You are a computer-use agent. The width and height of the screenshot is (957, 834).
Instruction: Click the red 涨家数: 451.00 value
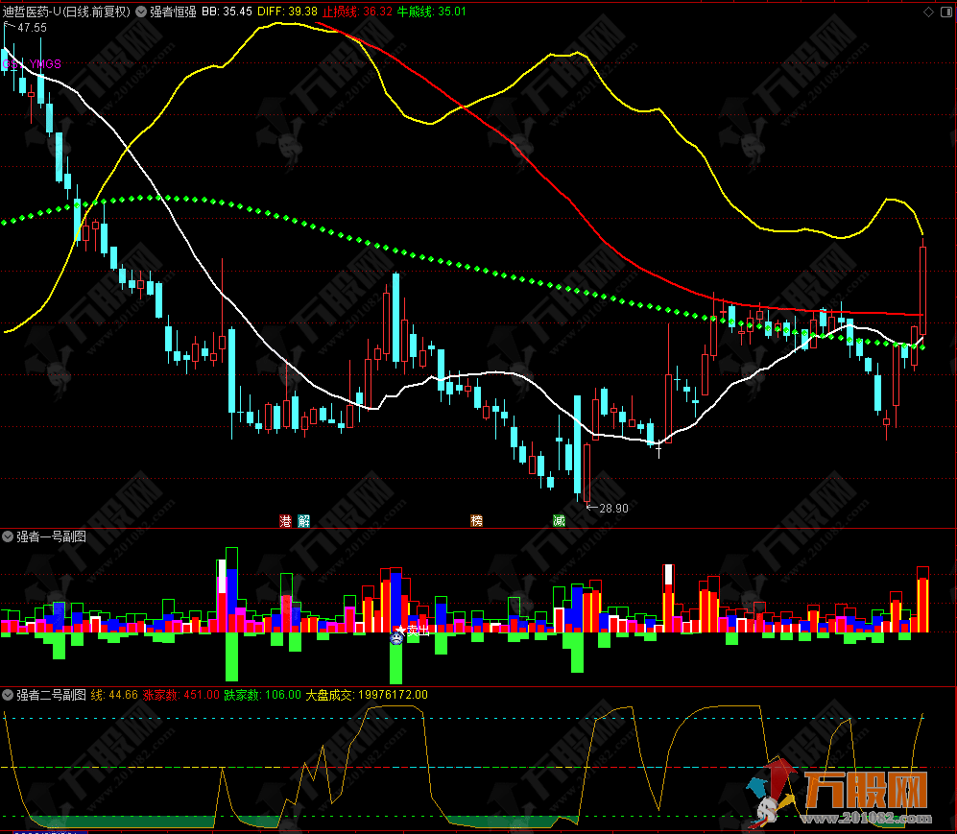[181, 694]
